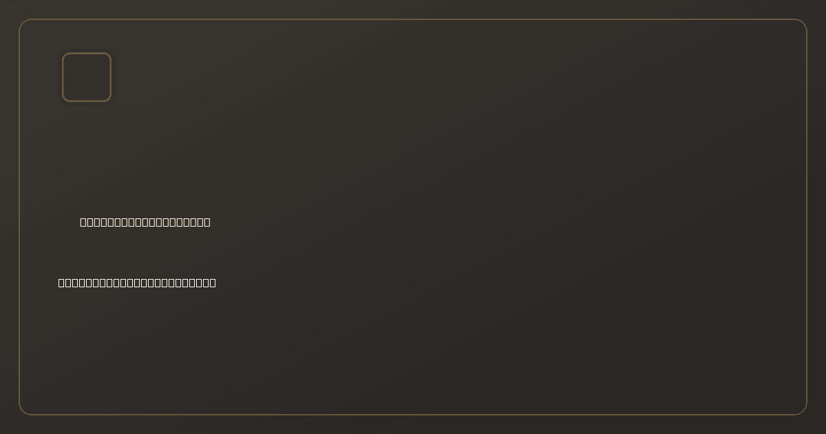Click the last glyph box of upper text line
826x434 pixels.
click(x=206, y=222)
